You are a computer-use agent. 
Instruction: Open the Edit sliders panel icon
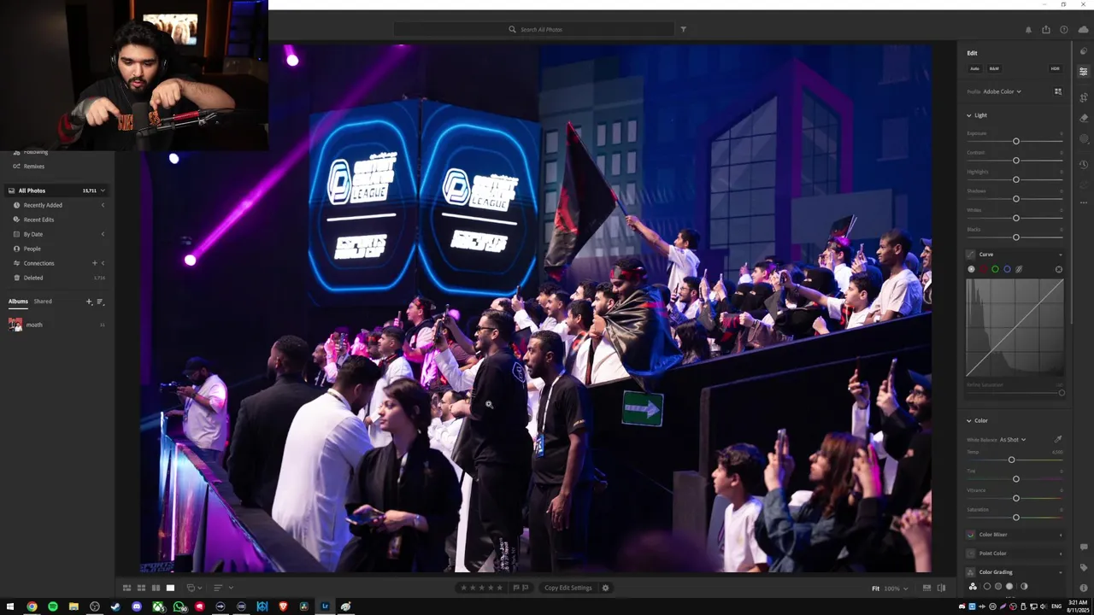click(x=1084, y=72)
